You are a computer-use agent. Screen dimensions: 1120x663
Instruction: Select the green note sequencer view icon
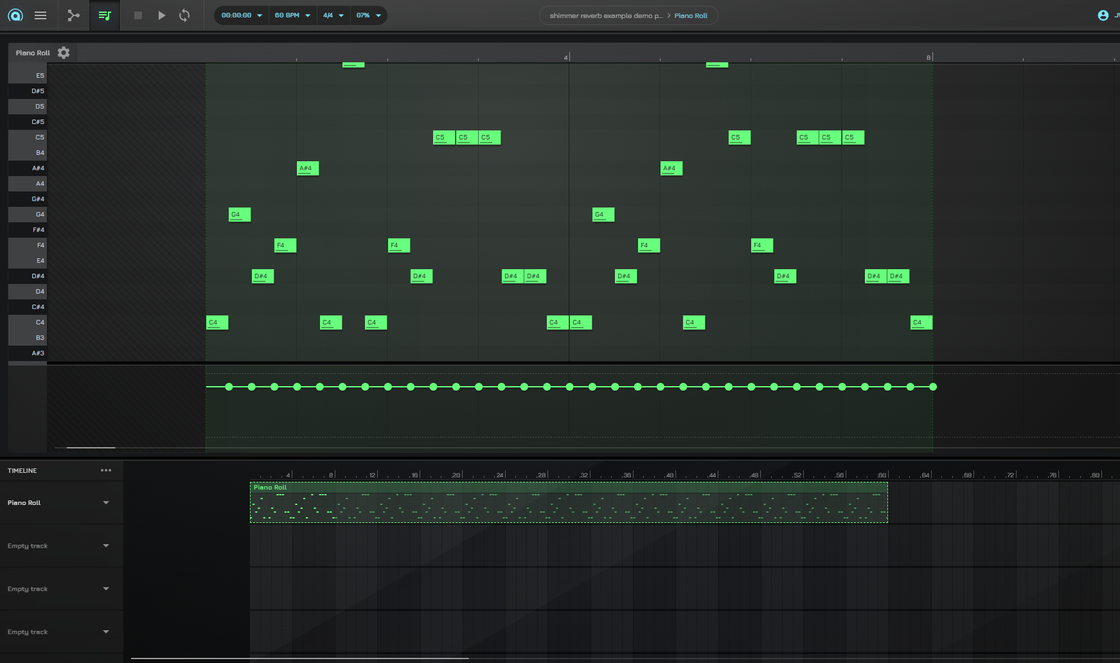[105, 15]
